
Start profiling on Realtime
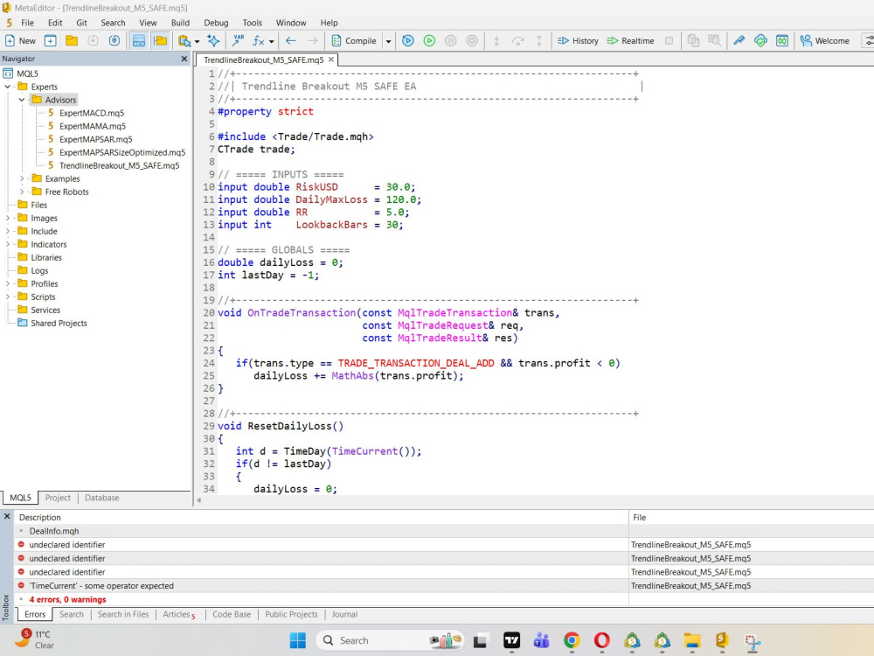coord(630,41)
